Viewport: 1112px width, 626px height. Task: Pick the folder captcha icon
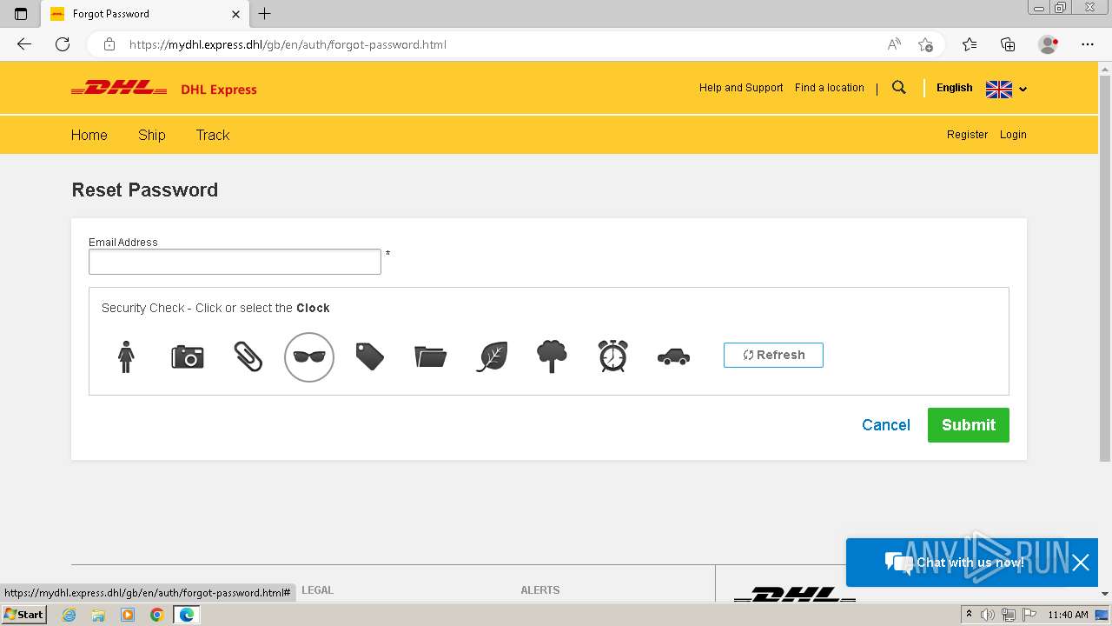[x=430, y=356]
